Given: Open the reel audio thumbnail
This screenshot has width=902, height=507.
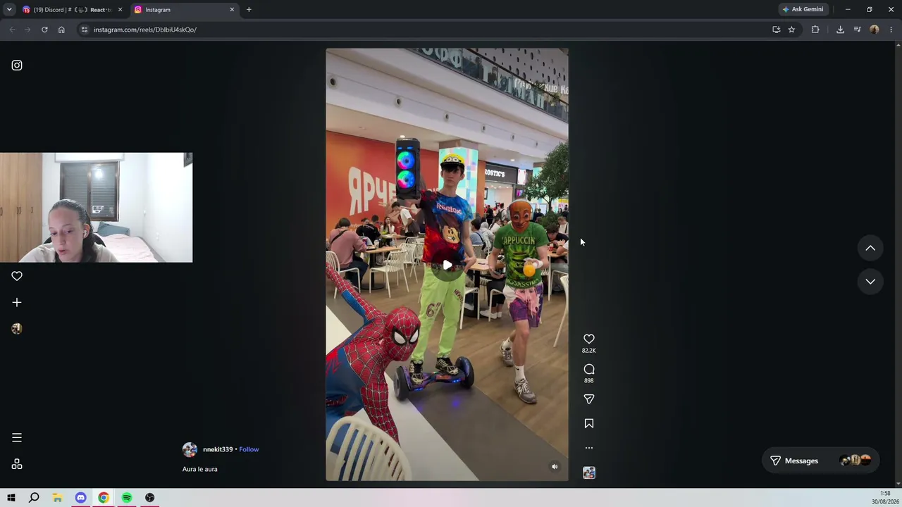Looking at the screenshot, I should pyautogui.click(x=589, y=473).
